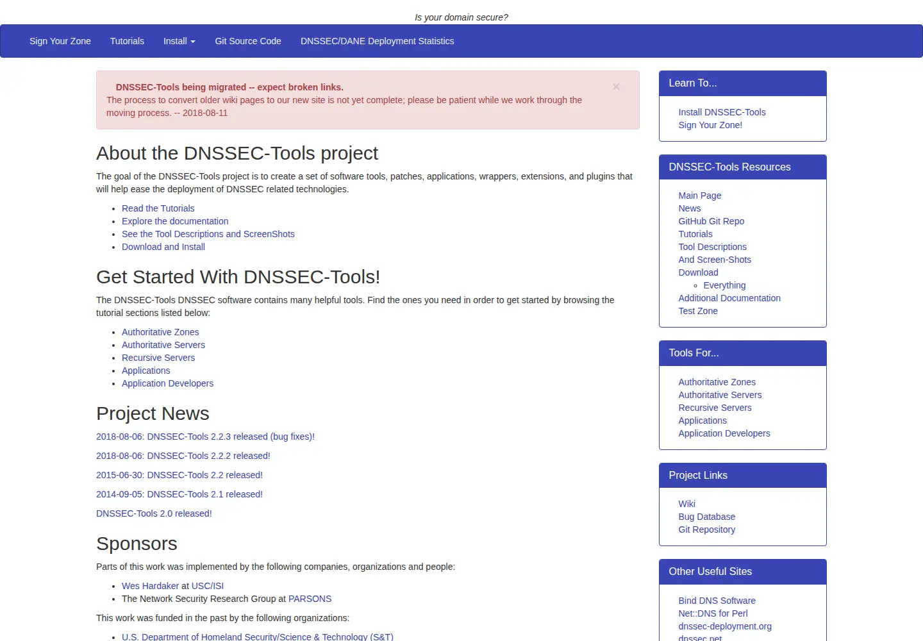Open Applications in the Get Started list
923x641 pixels.
pyautogui.click(x=146, y=370)
